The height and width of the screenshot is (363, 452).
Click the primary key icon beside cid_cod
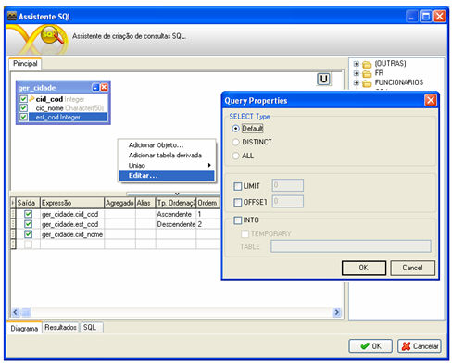click(31, 99)
